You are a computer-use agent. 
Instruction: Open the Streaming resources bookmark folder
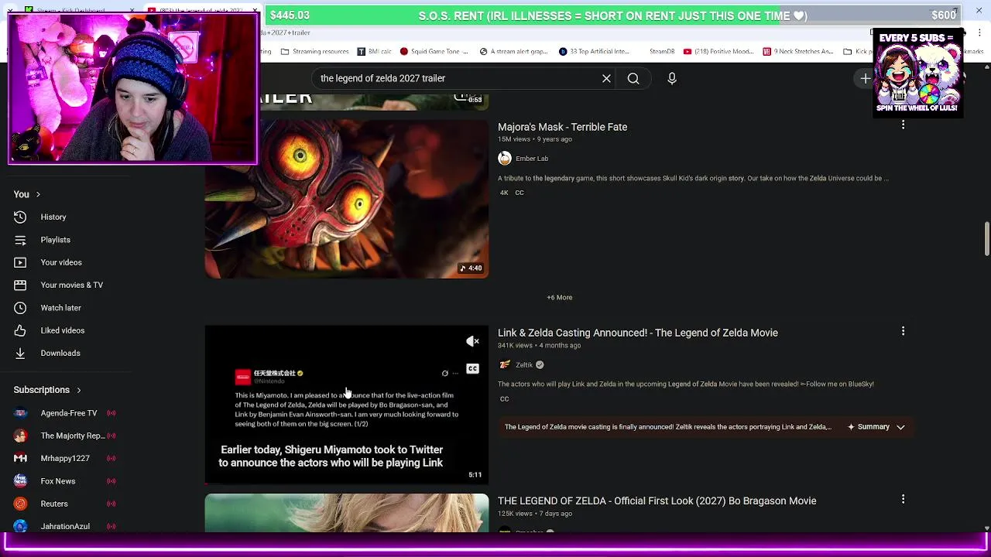[314, 52]
